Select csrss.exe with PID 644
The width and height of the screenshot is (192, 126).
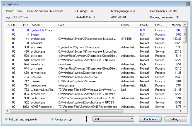click(94, 68)
